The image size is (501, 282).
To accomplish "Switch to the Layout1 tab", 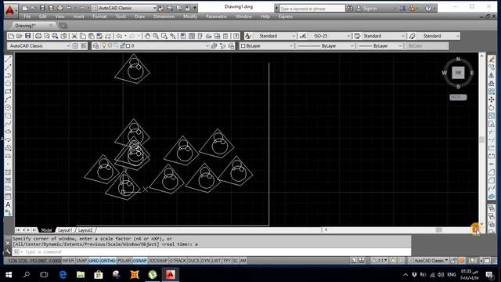I will (65, 230).
